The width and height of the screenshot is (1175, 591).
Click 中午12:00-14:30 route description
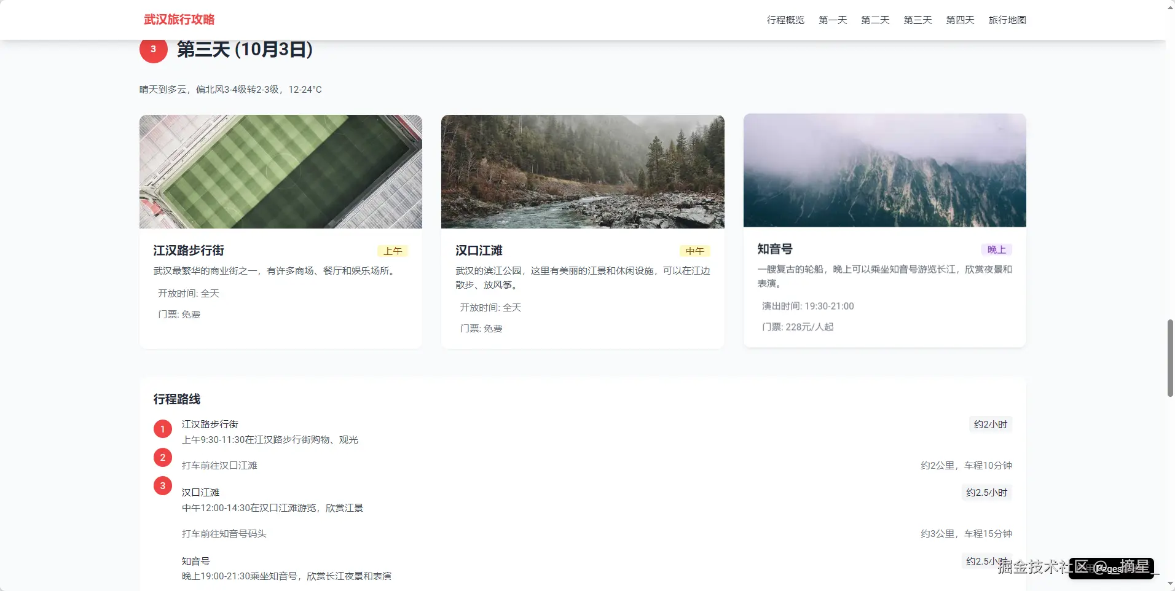tap(272, 508)
